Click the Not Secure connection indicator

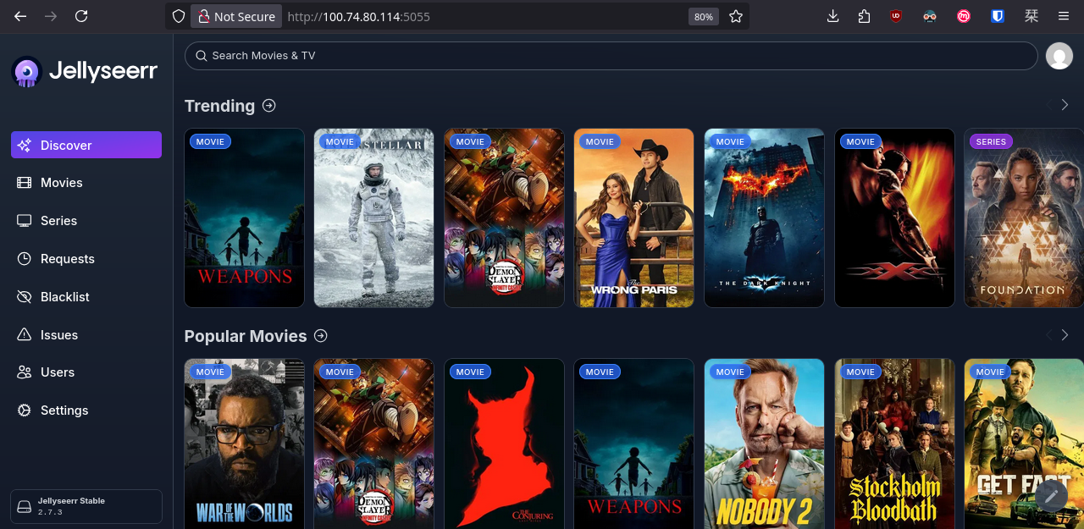[236, 16]
